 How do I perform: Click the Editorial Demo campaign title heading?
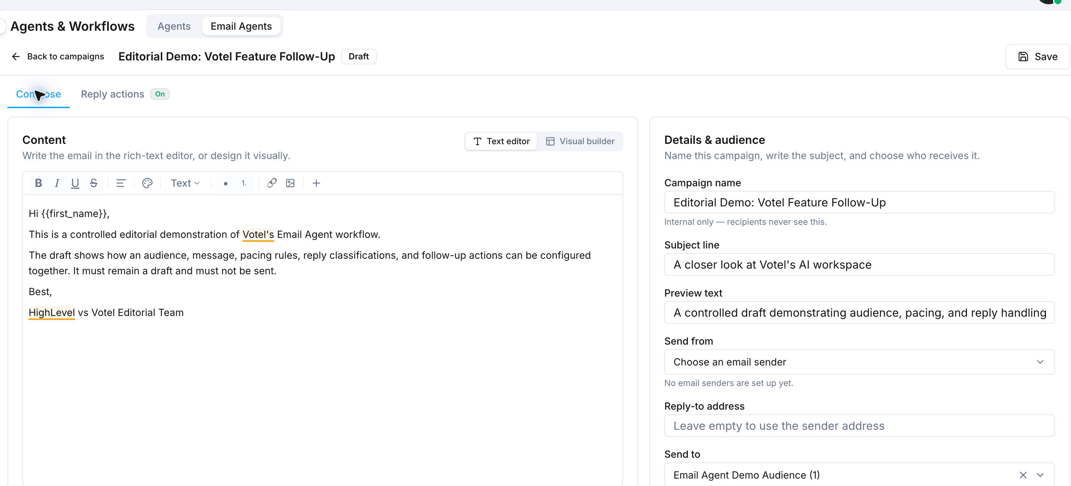(227, 57)
